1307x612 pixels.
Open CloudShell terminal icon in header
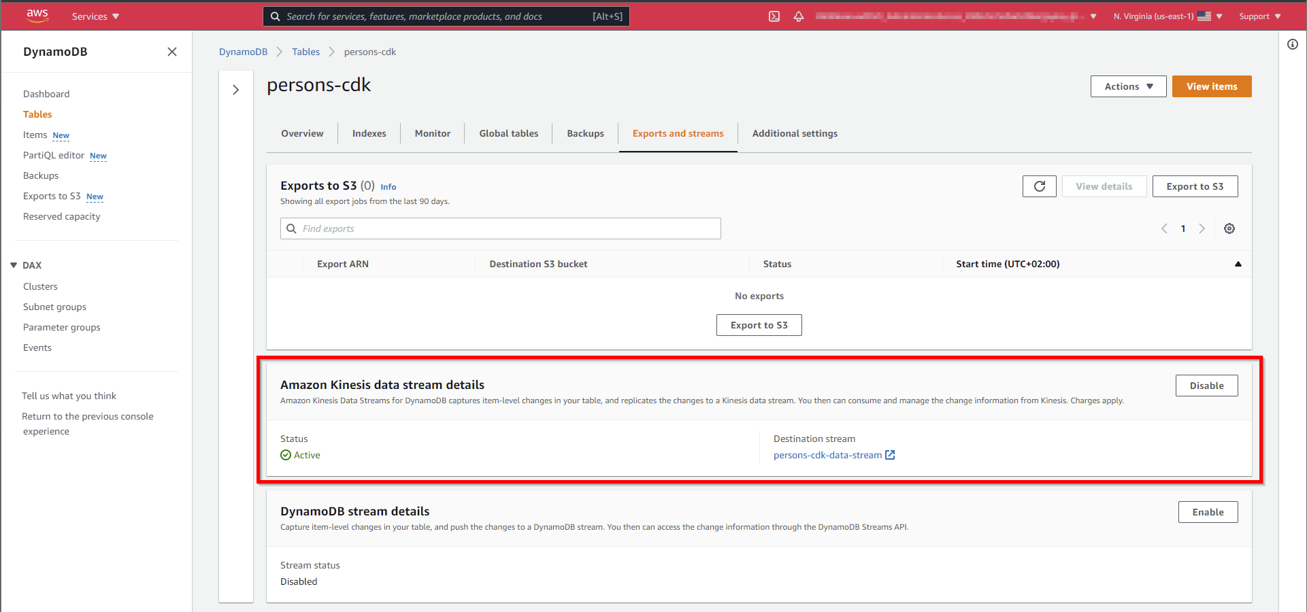(774, 16)
